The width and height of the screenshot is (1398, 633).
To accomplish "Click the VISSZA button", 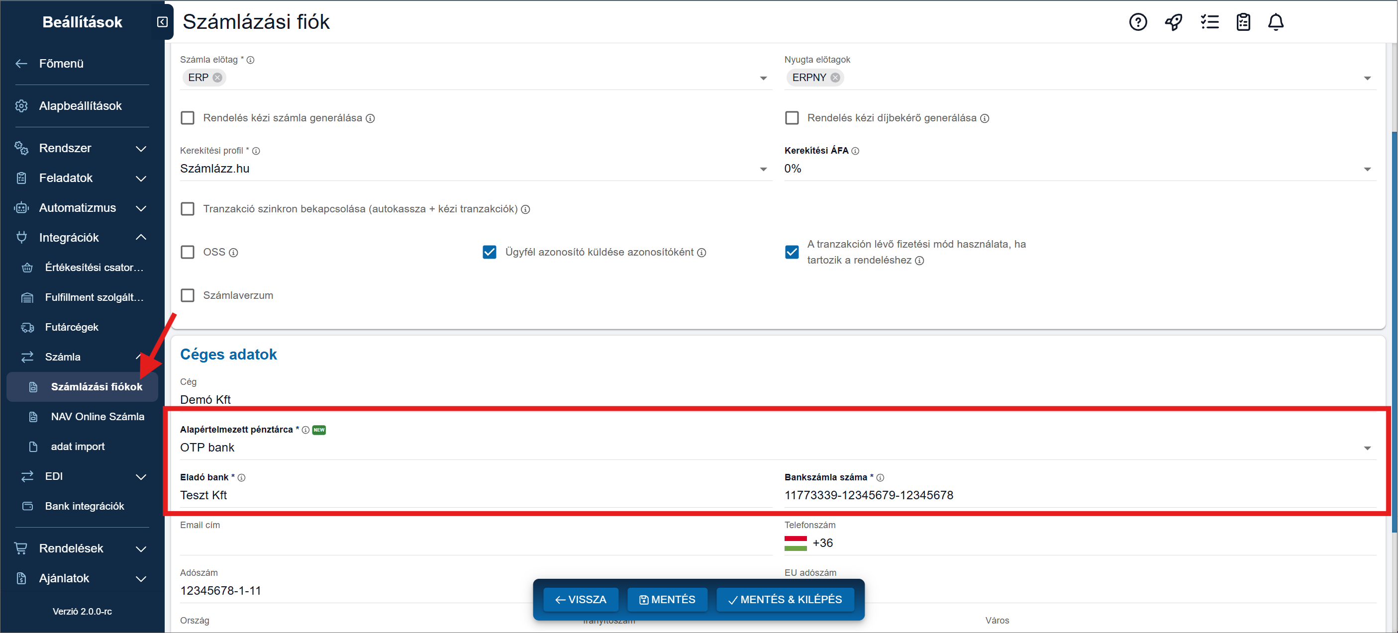I will tap(580, 599).
